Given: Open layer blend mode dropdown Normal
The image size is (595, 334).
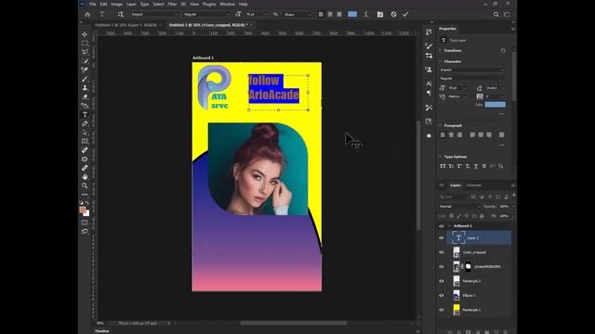Looking at the screenshot, I should point(459,206).
